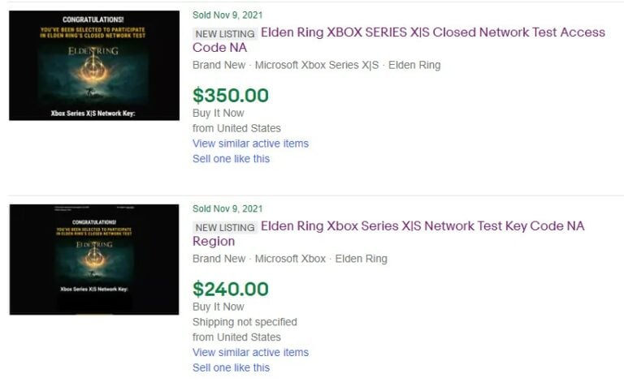Click the 'Sold Nov 9, 2021' label above the $350.00 listing
The height and width of the screenshot is (382, 624).
[227, 15]
